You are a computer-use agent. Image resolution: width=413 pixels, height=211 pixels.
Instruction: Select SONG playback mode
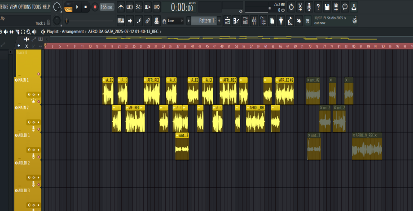(69, 9)
